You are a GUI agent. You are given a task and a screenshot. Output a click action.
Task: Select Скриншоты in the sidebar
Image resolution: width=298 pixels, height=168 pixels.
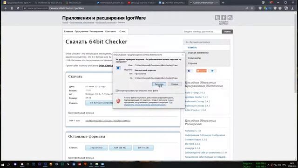pos(194,58)
